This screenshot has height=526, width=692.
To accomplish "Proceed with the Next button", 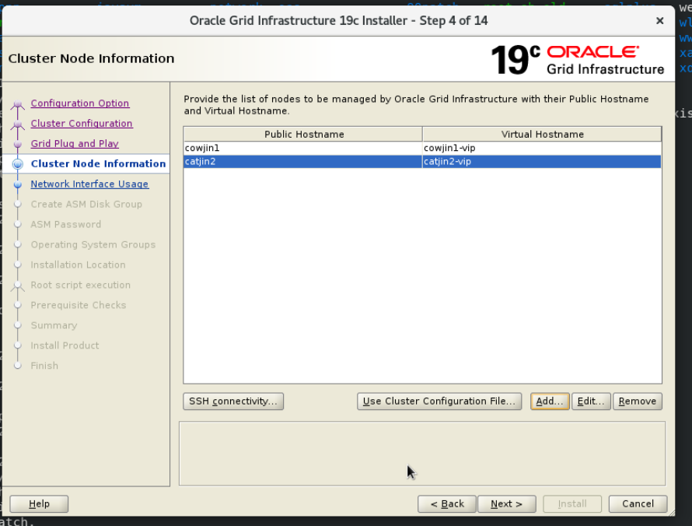I will point(507,504).
